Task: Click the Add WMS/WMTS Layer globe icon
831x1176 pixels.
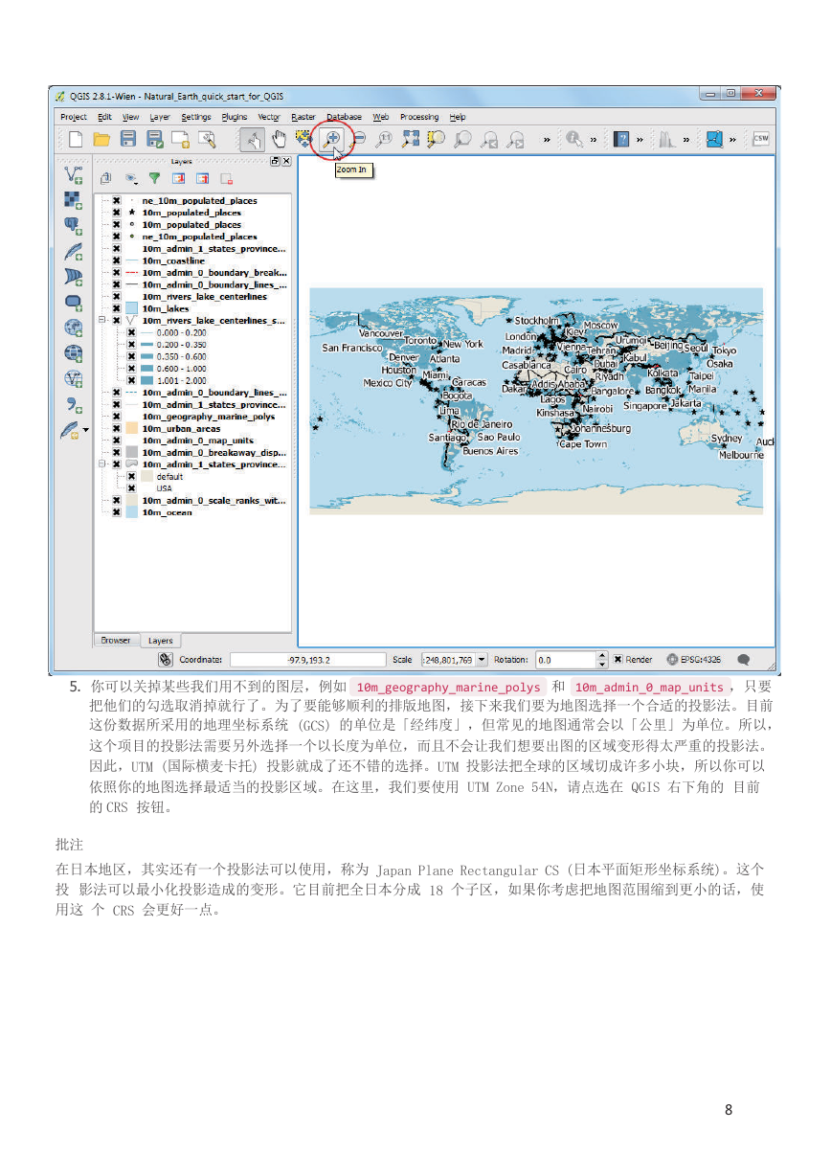Action: pos(74,329)
